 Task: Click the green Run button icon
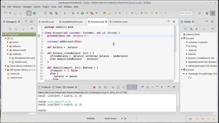[x=82, y=13]
